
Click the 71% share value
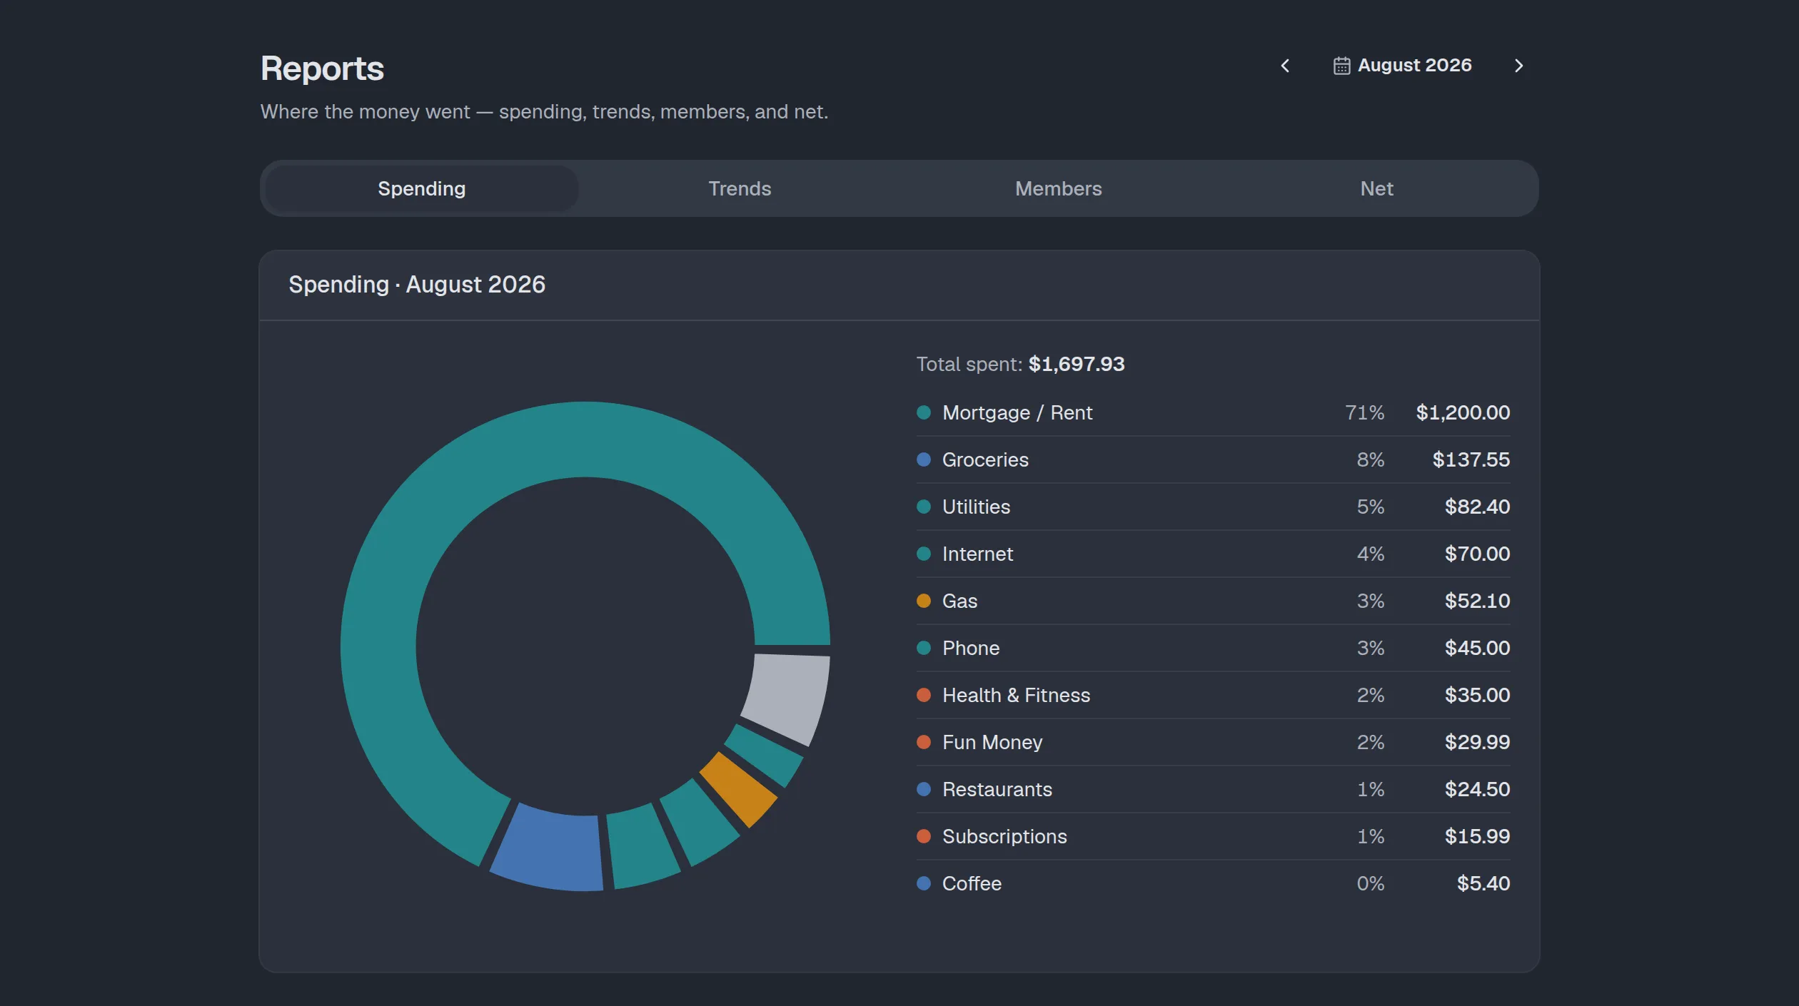(1364, 412)
